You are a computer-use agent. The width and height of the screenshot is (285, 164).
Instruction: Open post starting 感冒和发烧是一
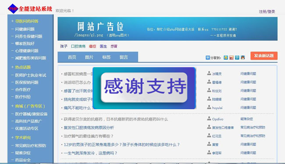78,74
